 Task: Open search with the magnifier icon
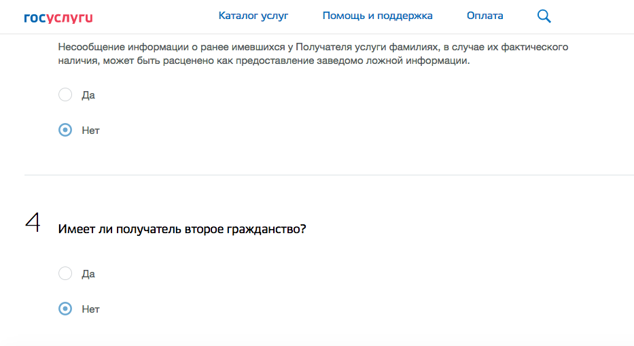pyautogui.click(x=544, y=16)
